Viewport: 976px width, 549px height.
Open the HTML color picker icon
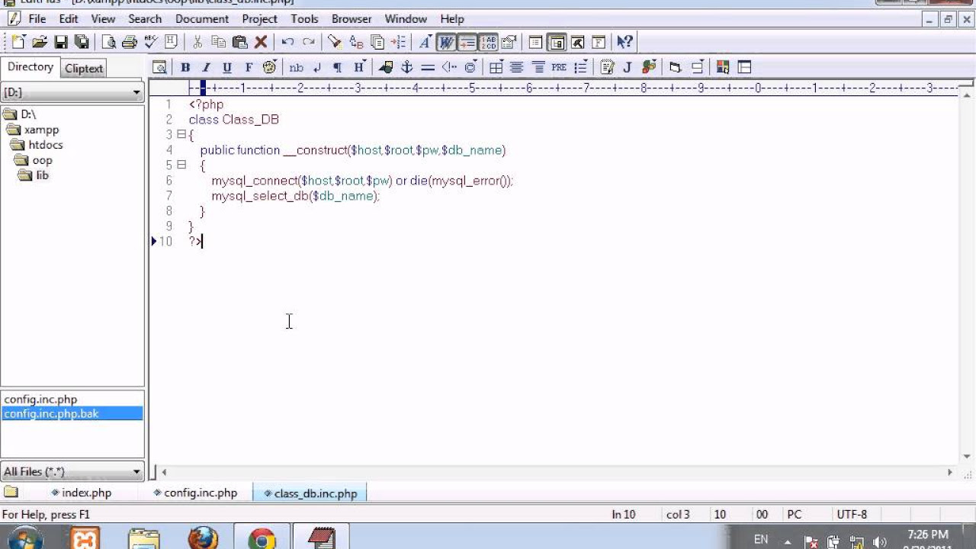click(722, 67)
